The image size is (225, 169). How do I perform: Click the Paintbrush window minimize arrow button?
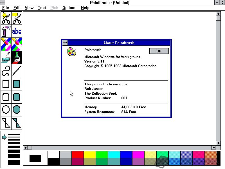click(x=217, y=2)
